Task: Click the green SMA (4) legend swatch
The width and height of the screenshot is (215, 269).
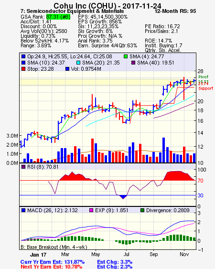Action: coord(126,56)
